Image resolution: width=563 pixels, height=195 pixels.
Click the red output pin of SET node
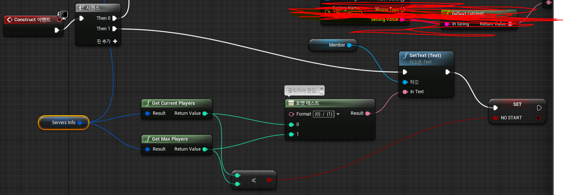(x=539, y=118)
